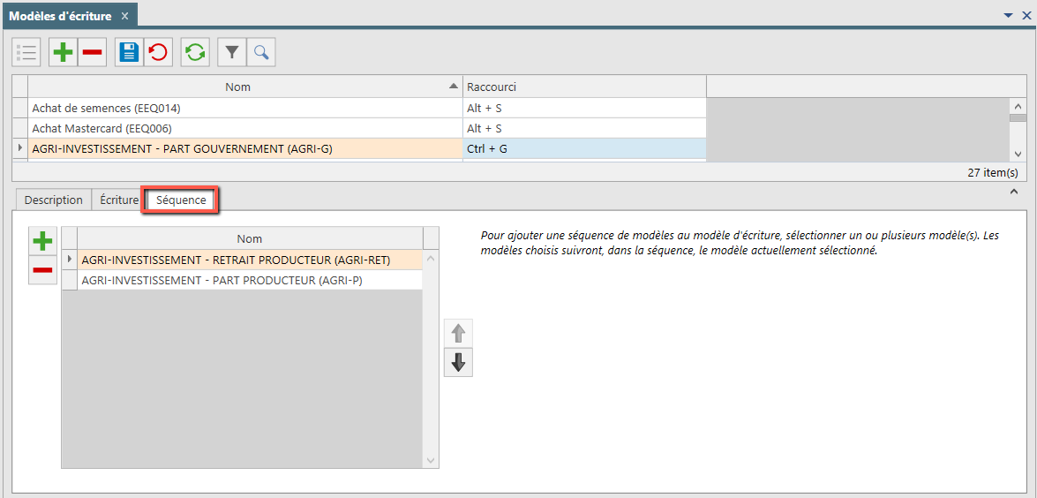1037x498 pixels.
Task: Click sequence grid scrollbar up arrow
Action: [x=431, y=257]
